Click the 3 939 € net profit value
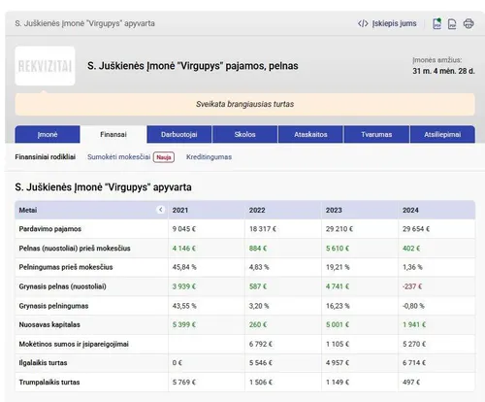Screen dimensions: 485x402 pos(184,286)
